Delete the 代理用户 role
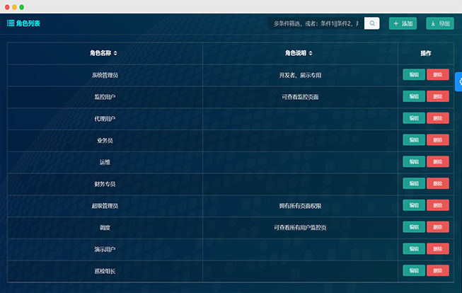This screenshot has width=462, height=293. point(438,118)
